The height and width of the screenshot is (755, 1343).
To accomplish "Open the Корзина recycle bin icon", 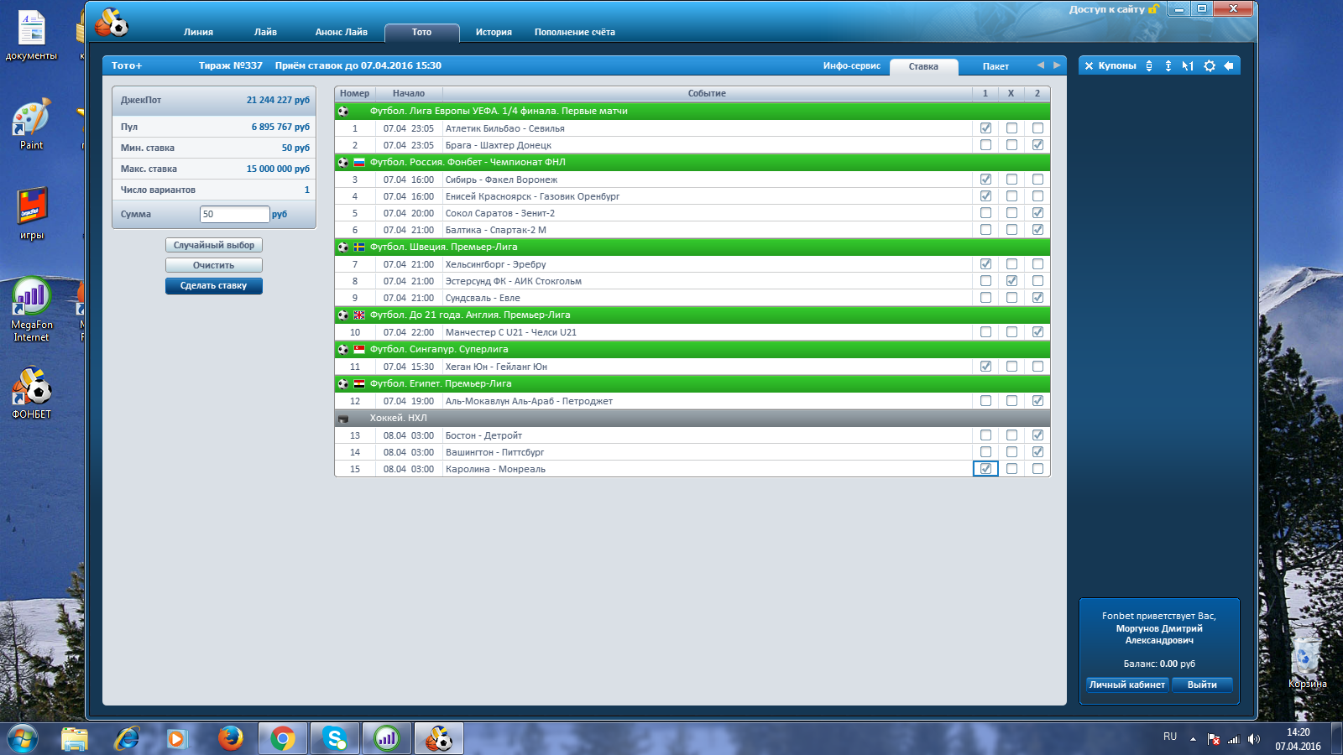I will (1307, 663).
